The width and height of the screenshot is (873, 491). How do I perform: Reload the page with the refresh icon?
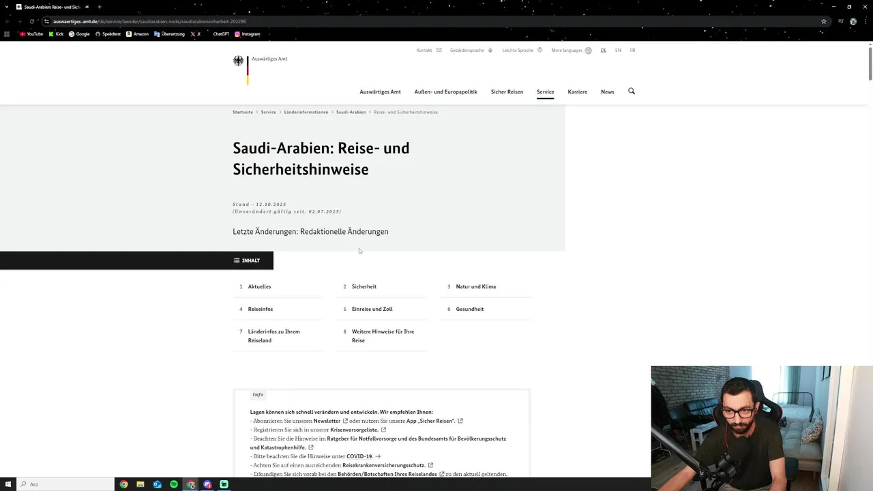pos(32,21)
